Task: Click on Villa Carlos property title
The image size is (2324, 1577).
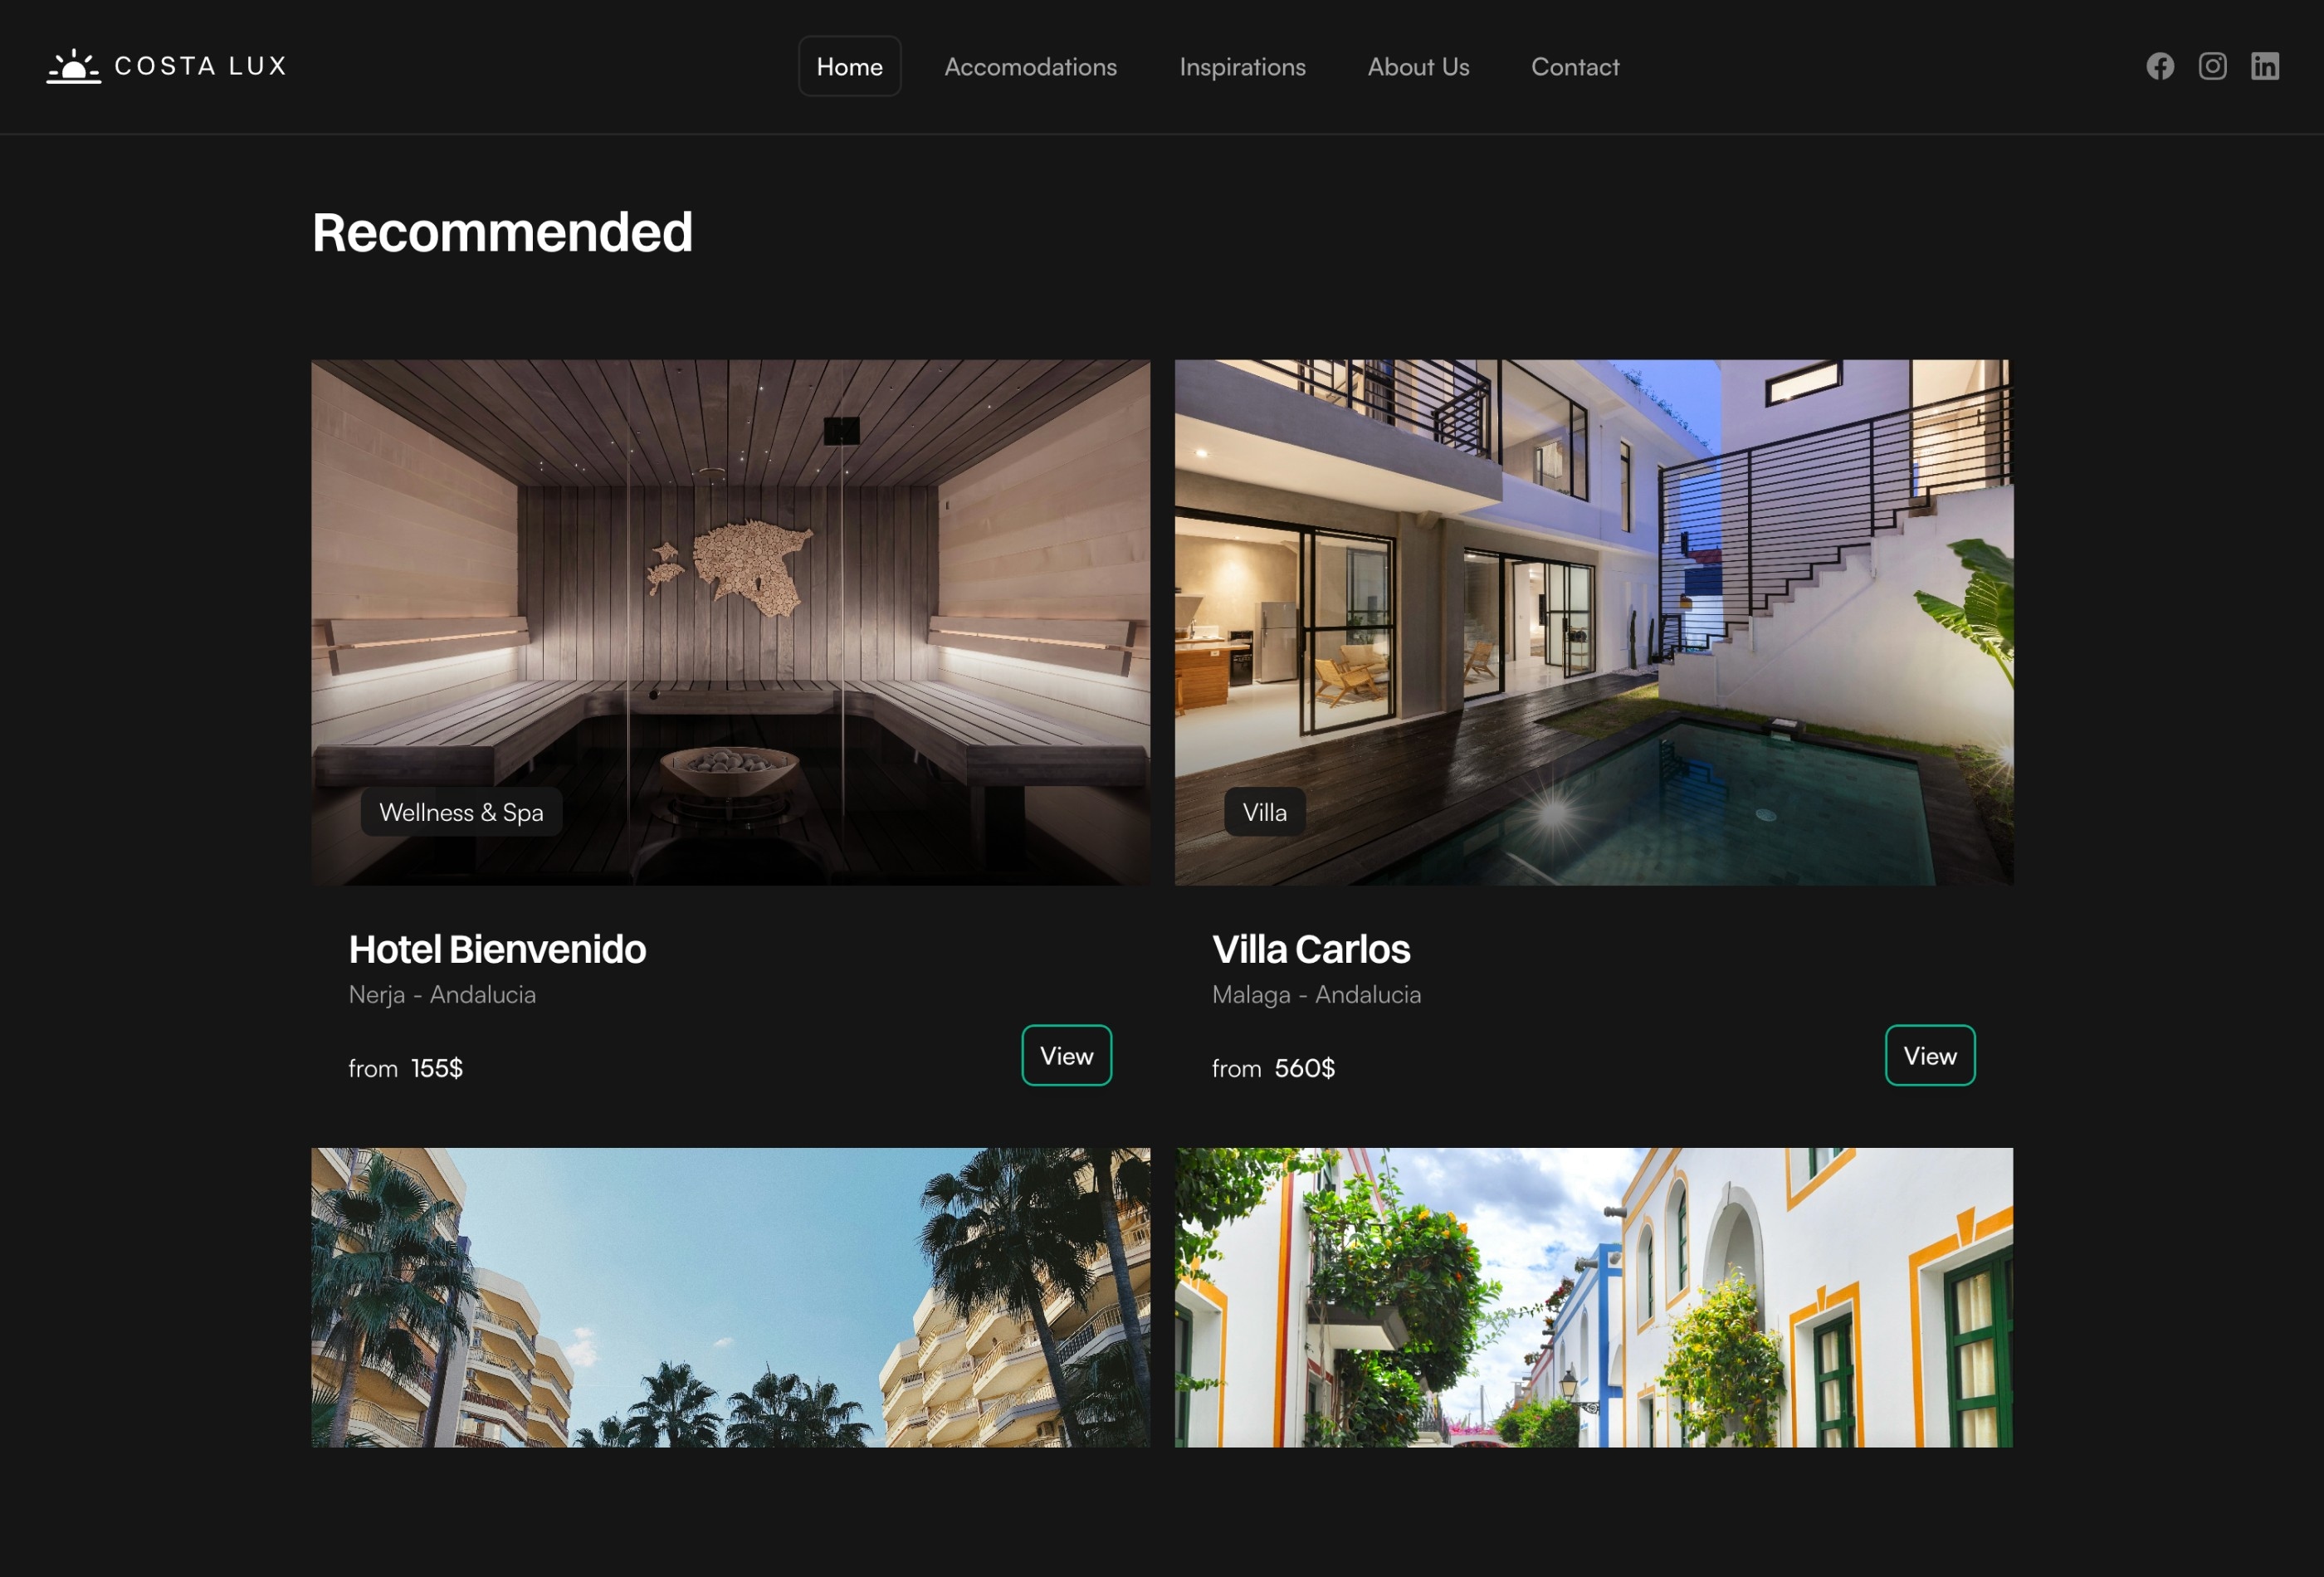Action: pyautogui.click(x=1309, y=949)
